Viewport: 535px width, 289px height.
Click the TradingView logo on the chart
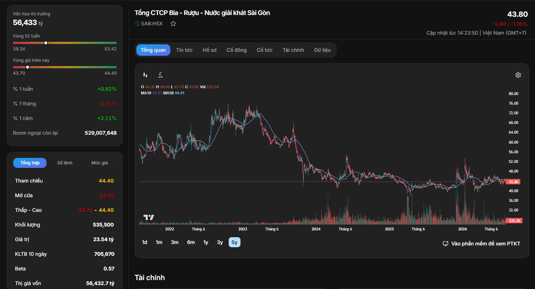(149, 217)
